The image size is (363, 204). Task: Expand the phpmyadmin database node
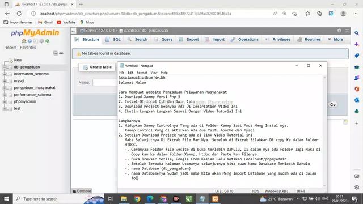5,101
